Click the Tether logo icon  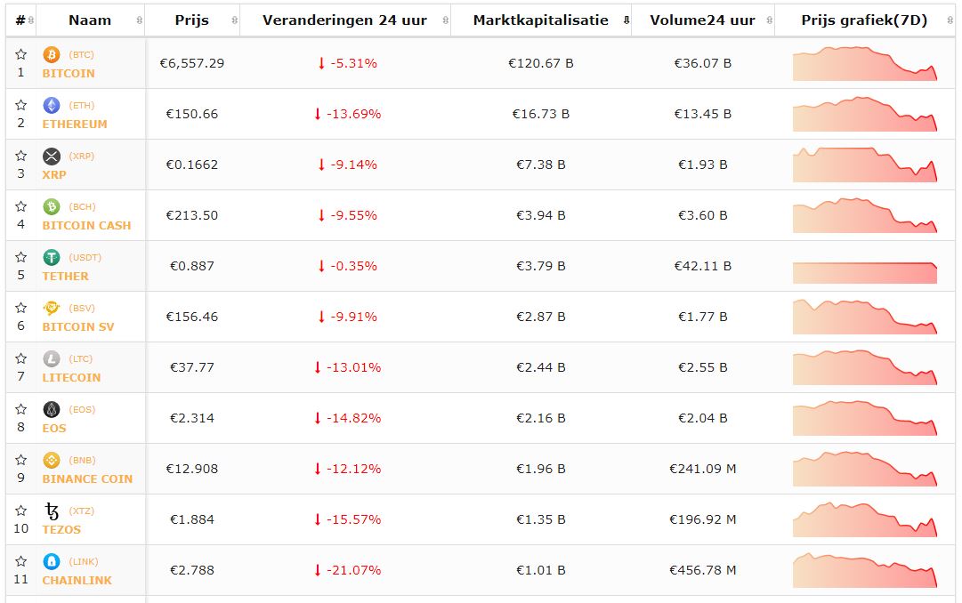coord(52,258)
